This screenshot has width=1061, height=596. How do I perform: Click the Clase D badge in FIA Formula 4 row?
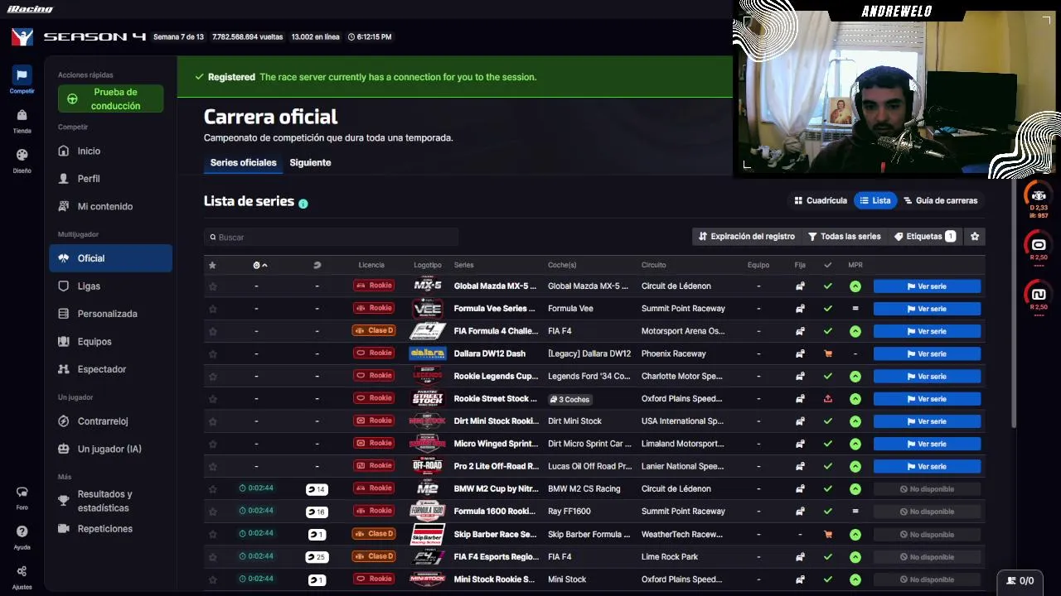tap(374, 330)
